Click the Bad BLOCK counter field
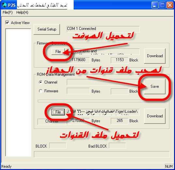 (117, 146)
